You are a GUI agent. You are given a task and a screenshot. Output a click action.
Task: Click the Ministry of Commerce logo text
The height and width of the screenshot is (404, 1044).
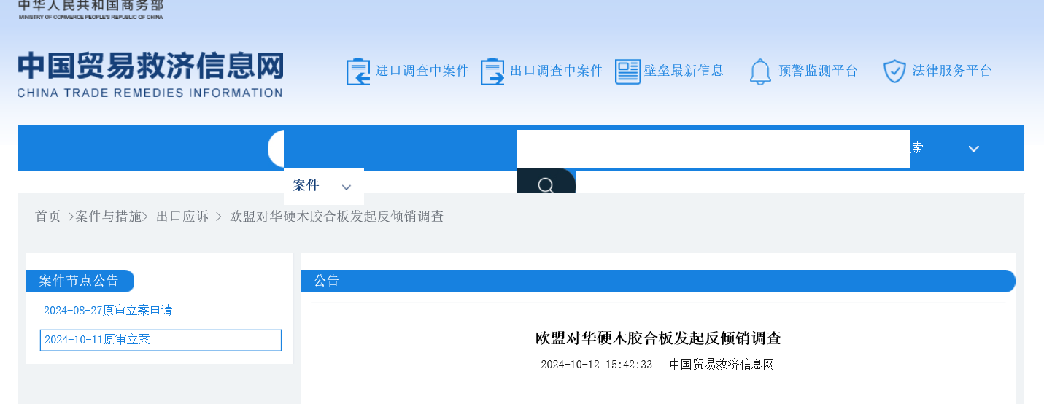pos(90,9)
